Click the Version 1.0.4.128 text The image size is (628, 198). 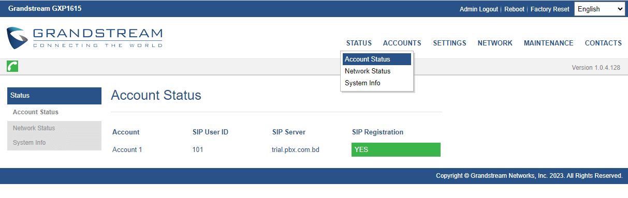[596, 68]
